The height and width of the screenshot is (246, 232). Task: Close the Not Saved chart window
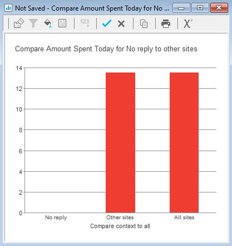(x=219, y=8)
